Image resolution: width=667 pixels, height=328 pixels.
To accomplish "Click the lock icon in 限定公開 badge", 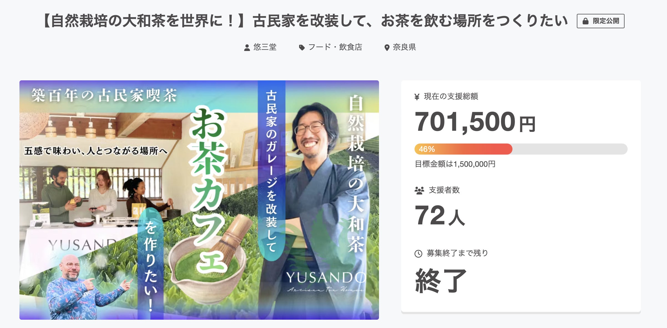I will pos(585,21).
